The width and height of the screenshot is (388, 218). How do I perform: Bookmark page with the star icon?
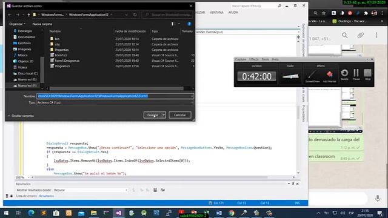point(324,13)
